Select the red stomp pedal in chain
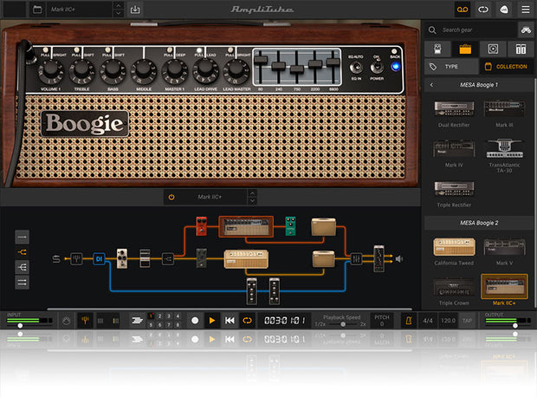Screen dimensions: 537x397 [201, 226]
